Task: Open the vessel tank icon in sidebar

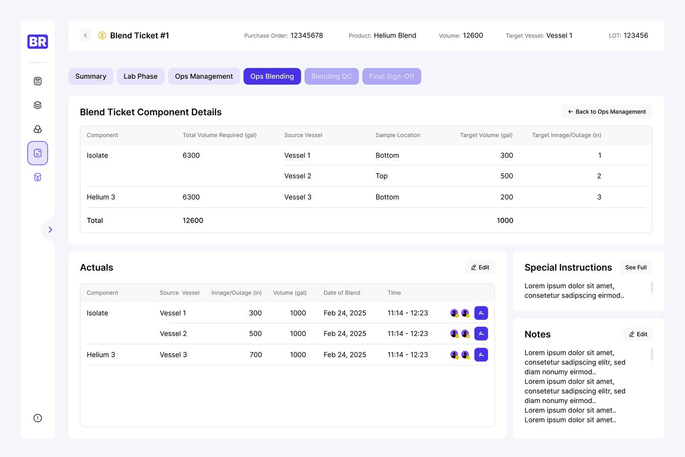Action: click(38, 177)
